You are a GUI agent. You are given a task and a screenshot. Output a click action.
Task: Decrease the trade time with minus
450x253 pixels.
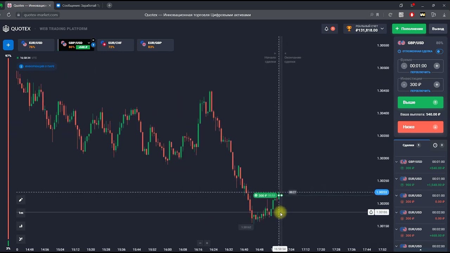pos(404,66)
